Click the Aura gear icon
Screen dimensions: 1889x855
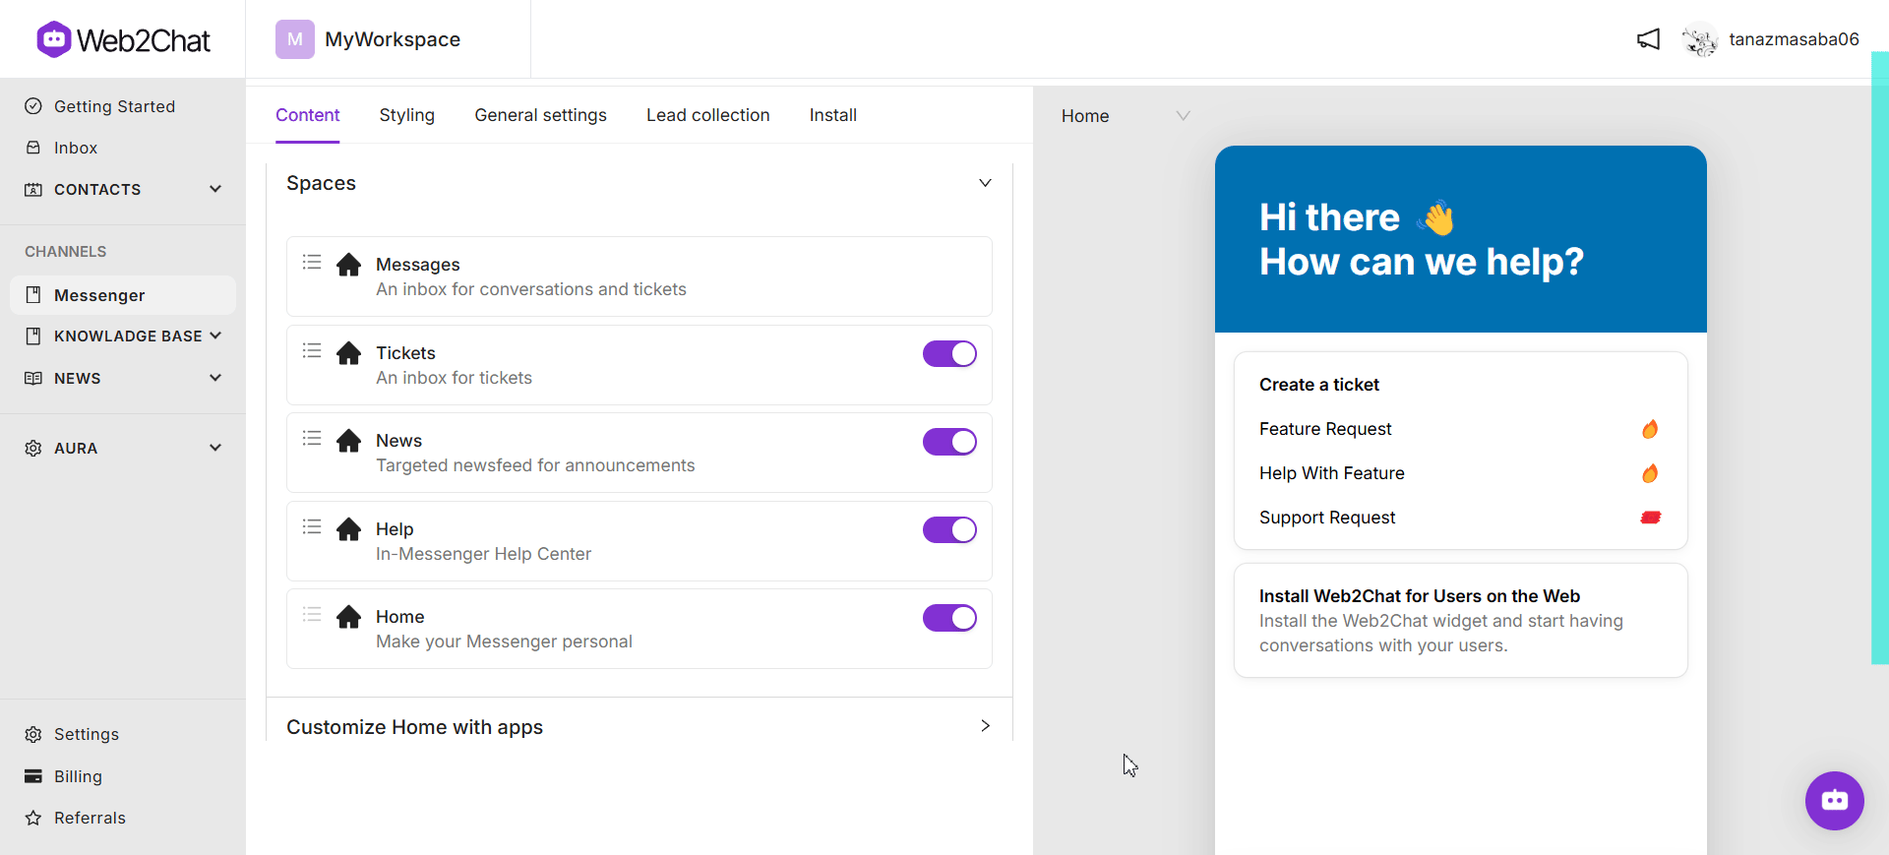click(x=33, y=448)
